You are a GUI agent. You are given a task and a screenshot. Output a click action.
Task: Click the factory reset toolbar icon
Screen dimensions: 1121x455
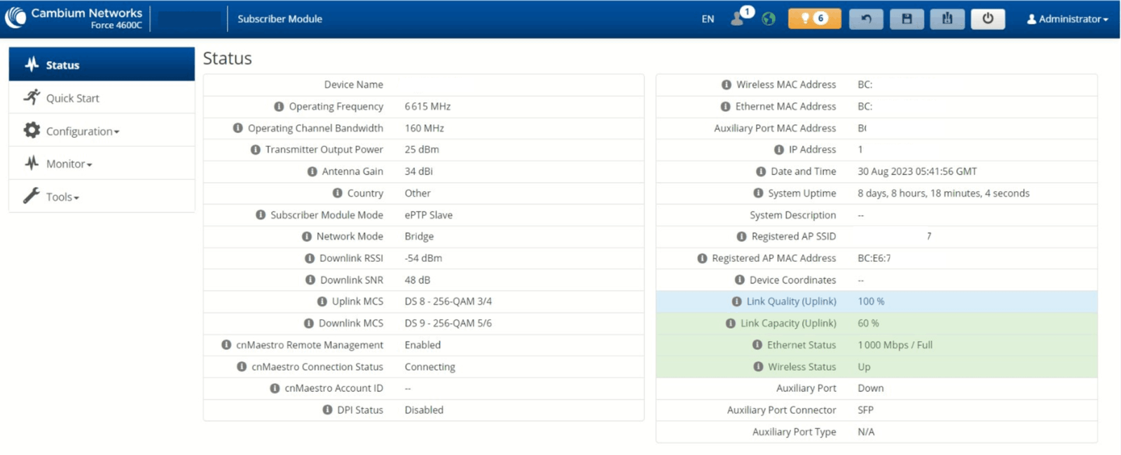pyautogui.click(x=947, y=19)
